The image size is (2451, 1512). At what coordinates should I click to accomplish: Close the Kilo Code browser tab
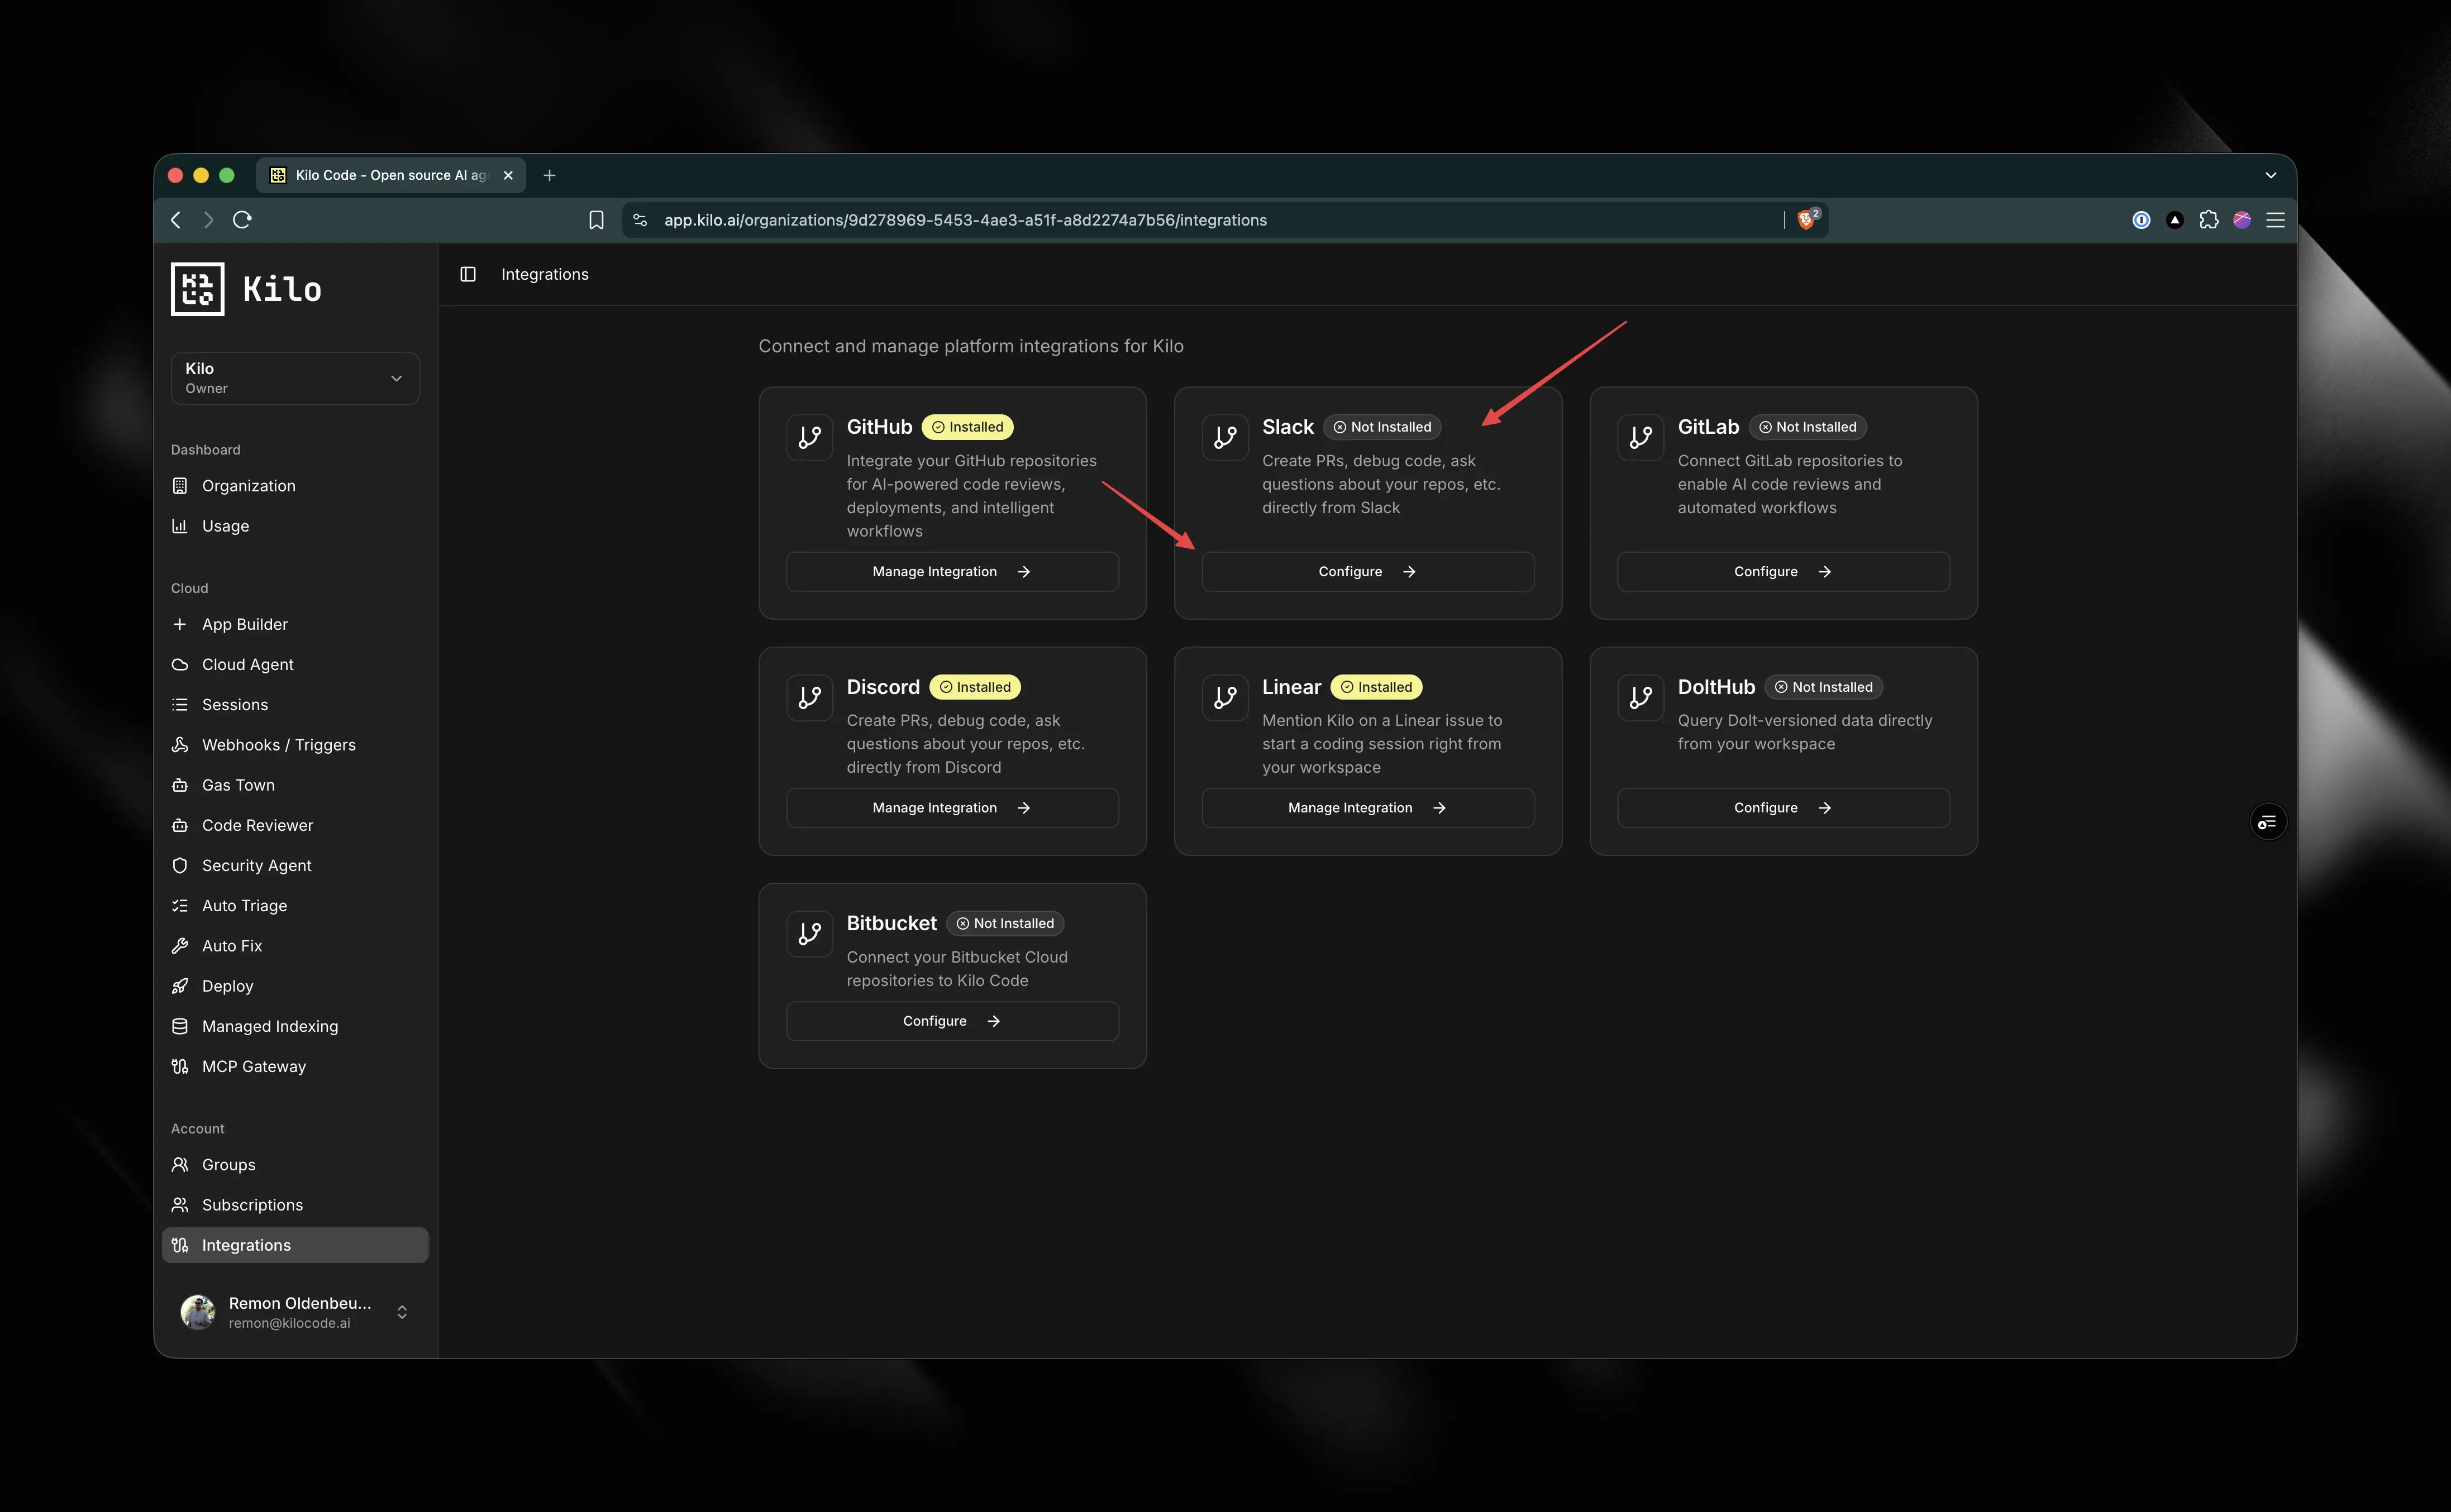[508, 175]
